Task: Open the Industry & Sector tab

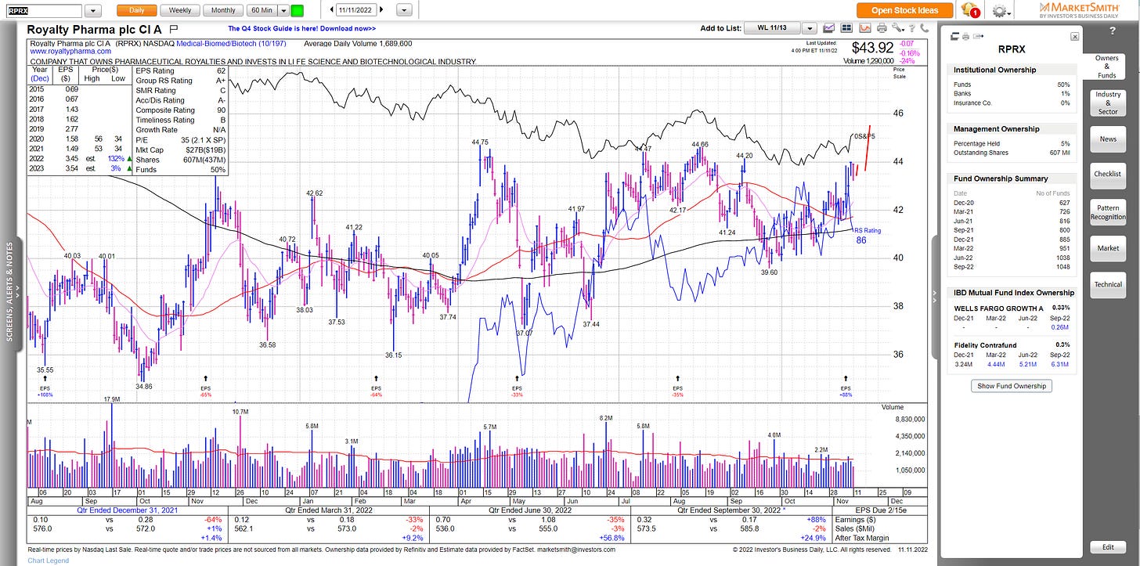Action: 1108,103
